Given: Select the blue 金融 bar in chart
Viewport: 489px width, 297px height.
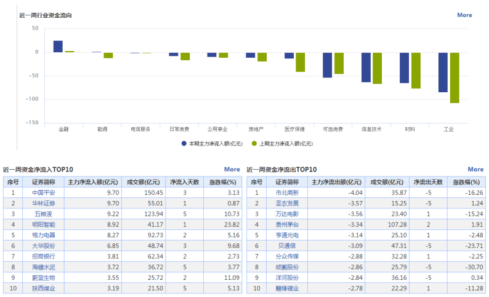Looking at the screenshot, I should pos(58,46).
